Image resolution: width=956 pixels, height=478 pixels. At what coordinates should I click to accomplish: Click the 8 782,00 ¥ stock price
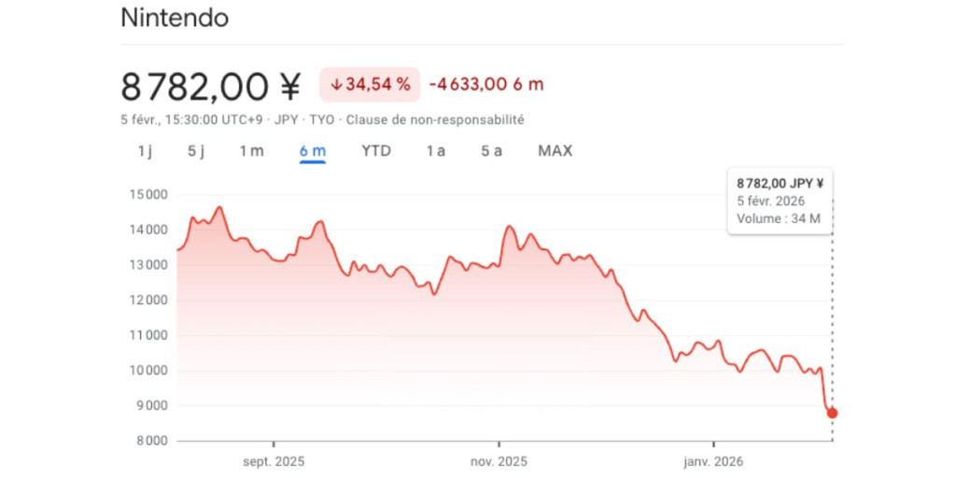pyautogui.click(x=211, y=87)
